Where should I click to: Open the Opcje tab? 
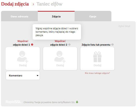coord(93,16)
